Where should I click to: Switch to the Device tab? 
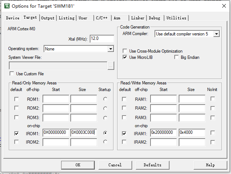(13, 18)
